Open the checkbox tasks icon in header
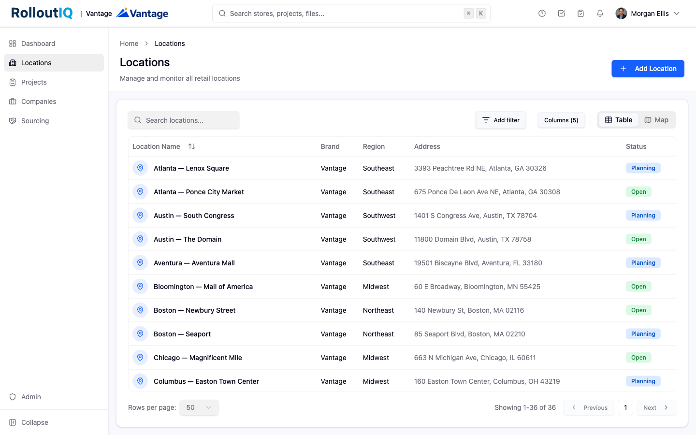The width and height of the screenshot is (696, 435). coord(561,14)
